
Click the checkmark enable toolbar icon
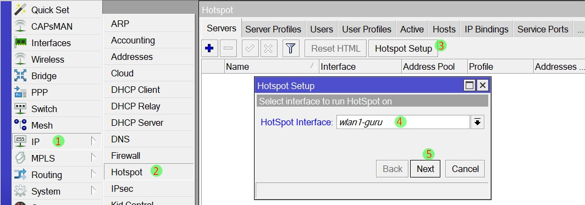coord(250,48)
